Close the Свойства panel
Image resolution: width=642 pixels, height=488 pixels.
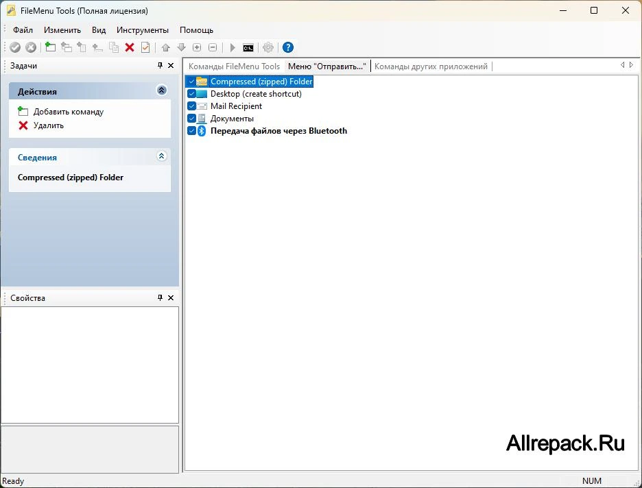171,297
